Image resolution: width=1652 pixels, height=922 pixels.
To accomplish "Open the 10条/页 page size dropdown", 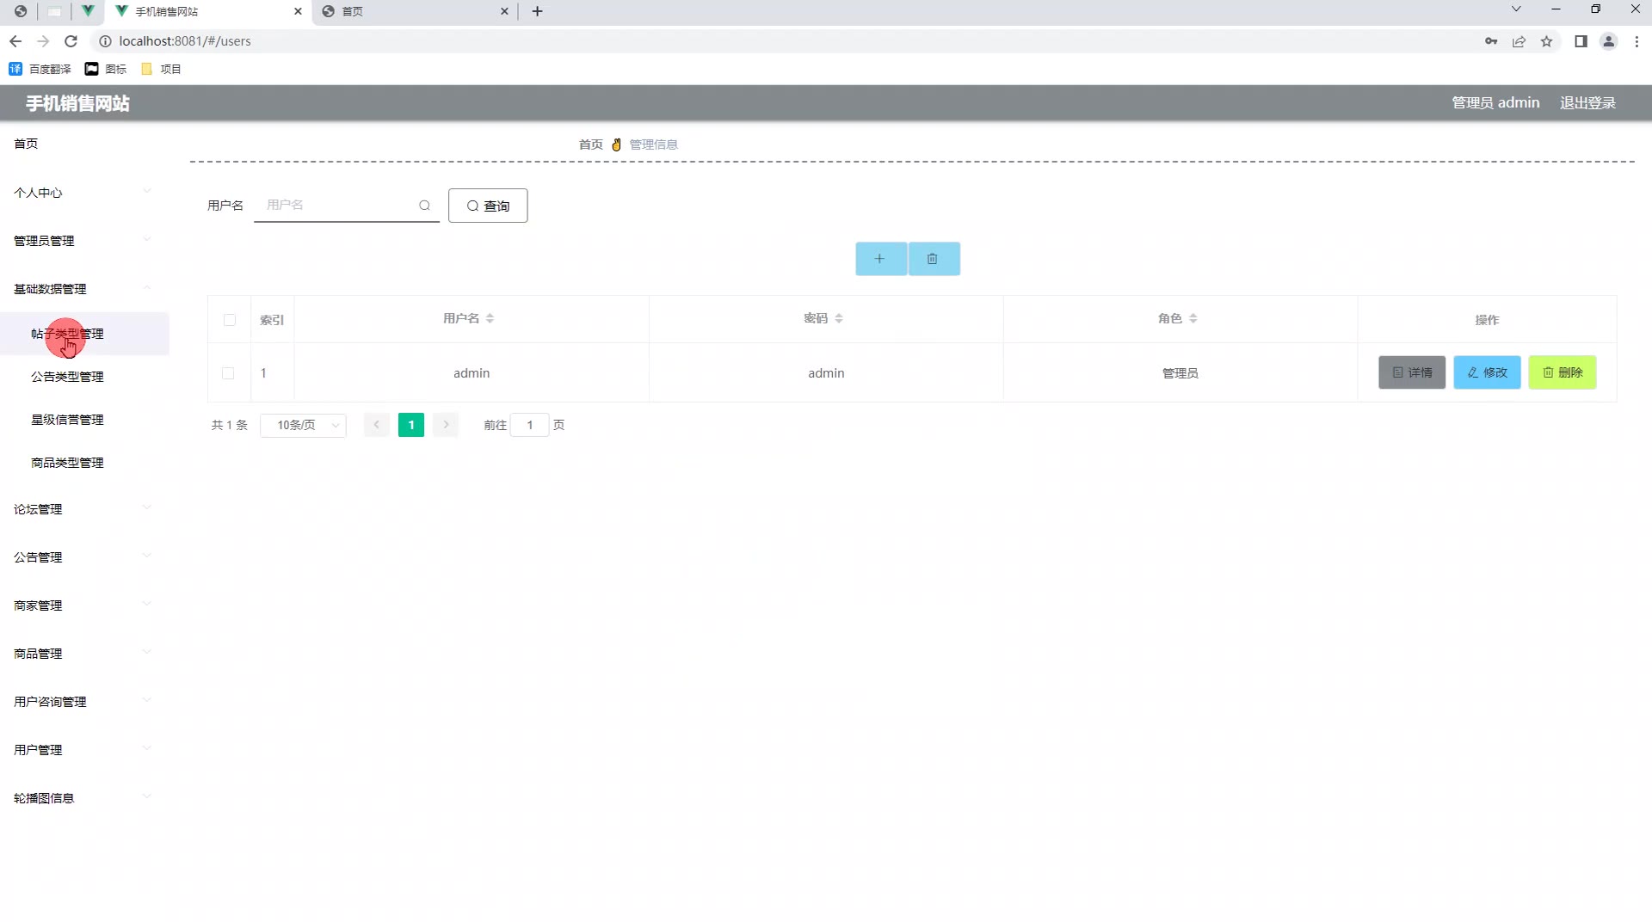I will pos(304,425).
